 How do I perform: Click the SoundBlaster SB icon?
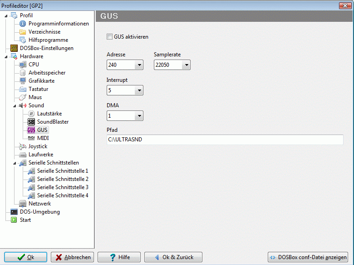tap(31, 122)
